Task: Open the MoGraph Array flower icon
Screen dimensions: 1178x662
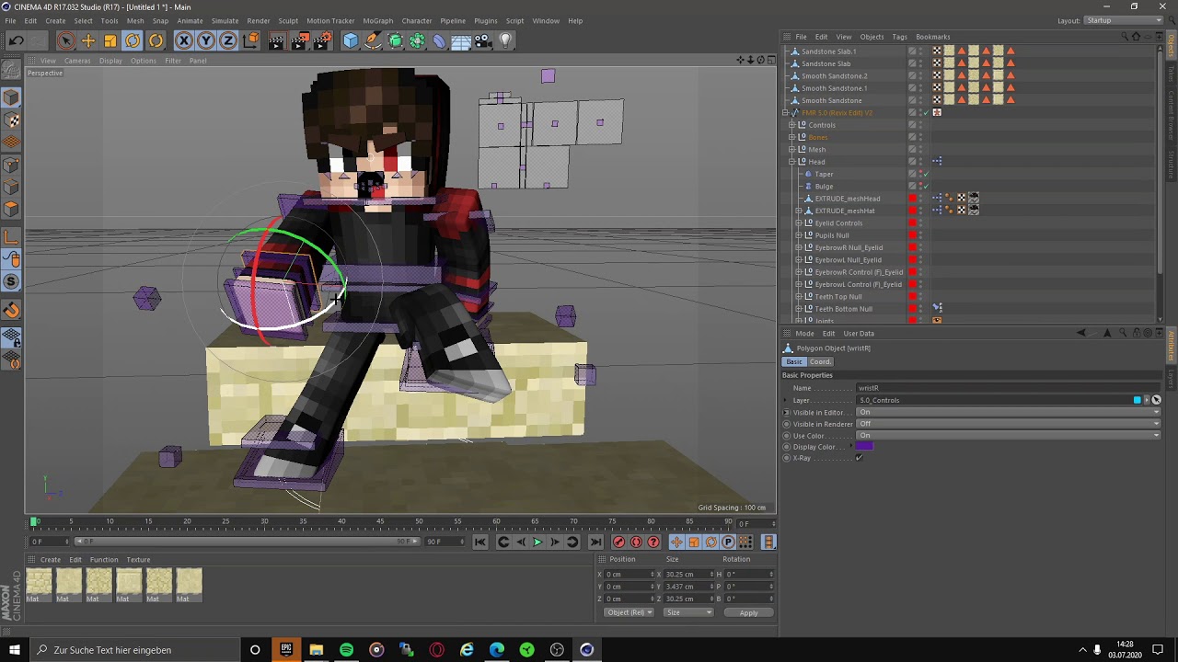Action: [x=417, y=40]
